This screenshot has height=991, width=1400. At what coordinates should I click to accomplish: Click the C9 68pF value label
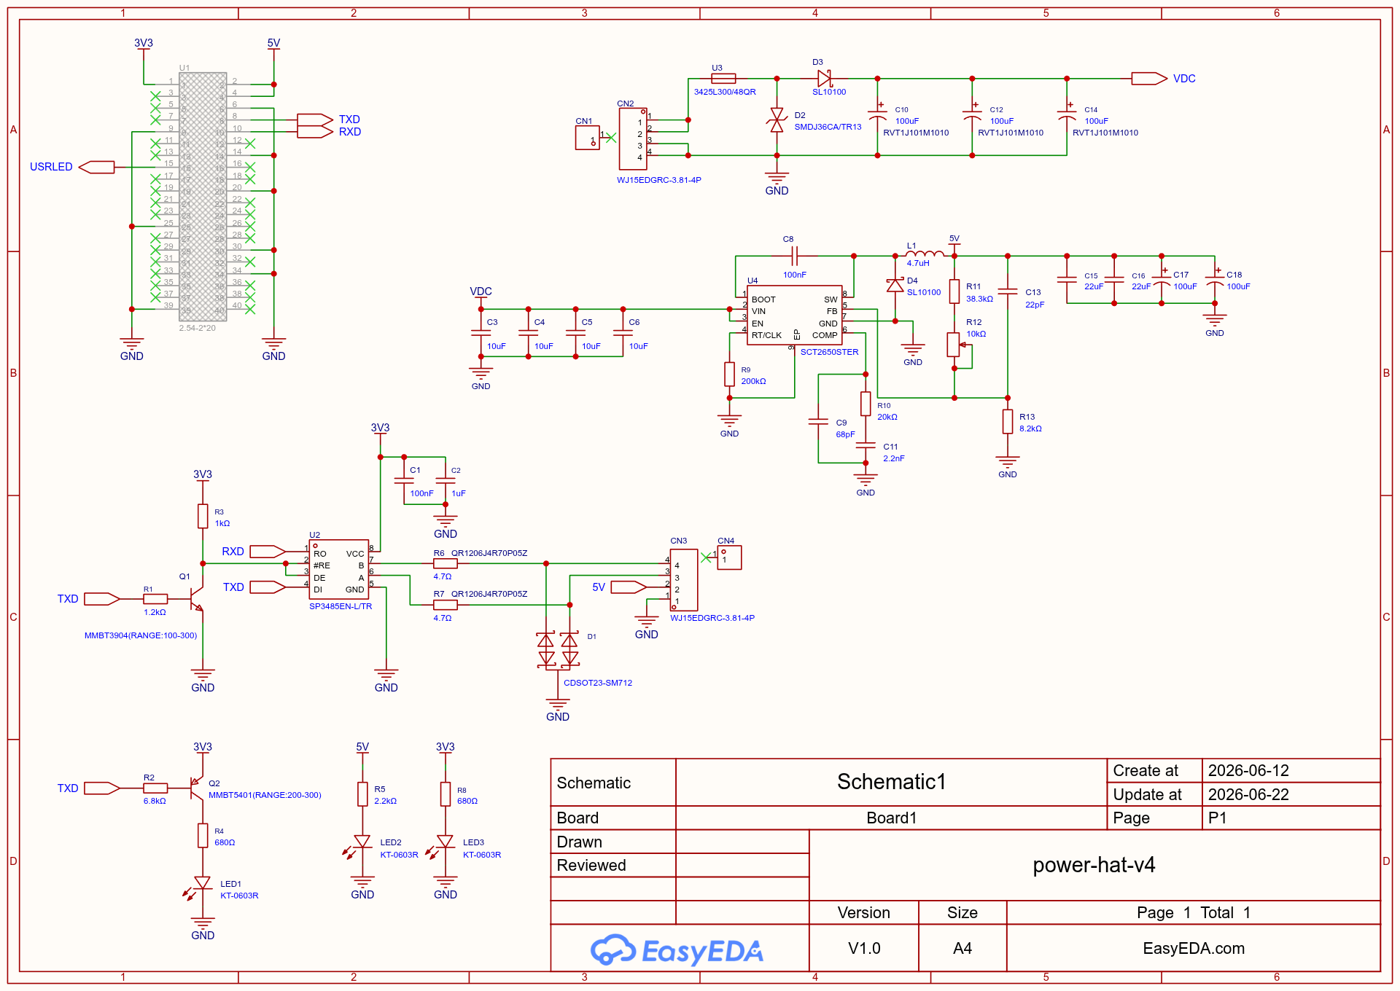coord(845,434)
